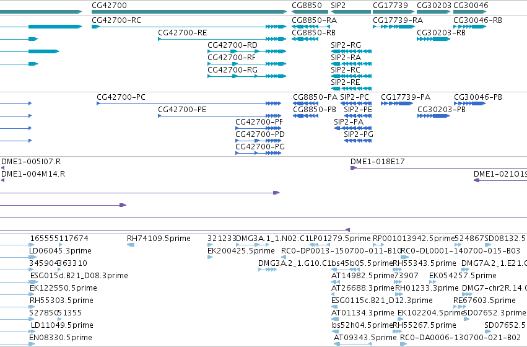This screenshot has width=527, height=347.
Task: Select transcript CG42700-RC
Action: [116, 20]
